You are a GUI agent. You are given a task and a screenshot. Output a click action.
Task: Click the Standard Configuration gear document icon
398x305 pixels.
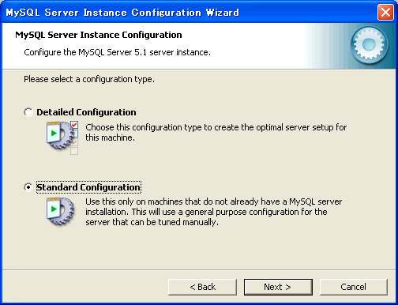[x=60, y=211]
